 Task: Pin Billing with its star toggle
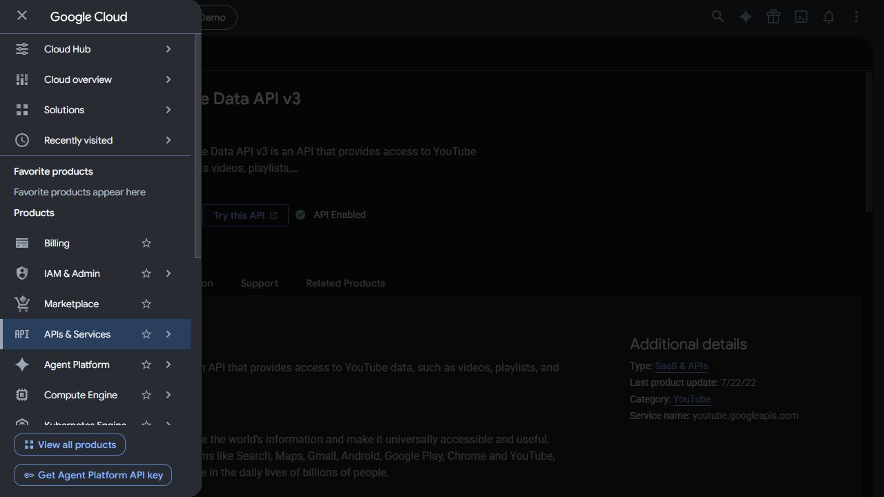(146, 243)
